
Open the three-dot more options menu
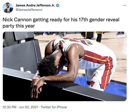click(x=125, y=5)
